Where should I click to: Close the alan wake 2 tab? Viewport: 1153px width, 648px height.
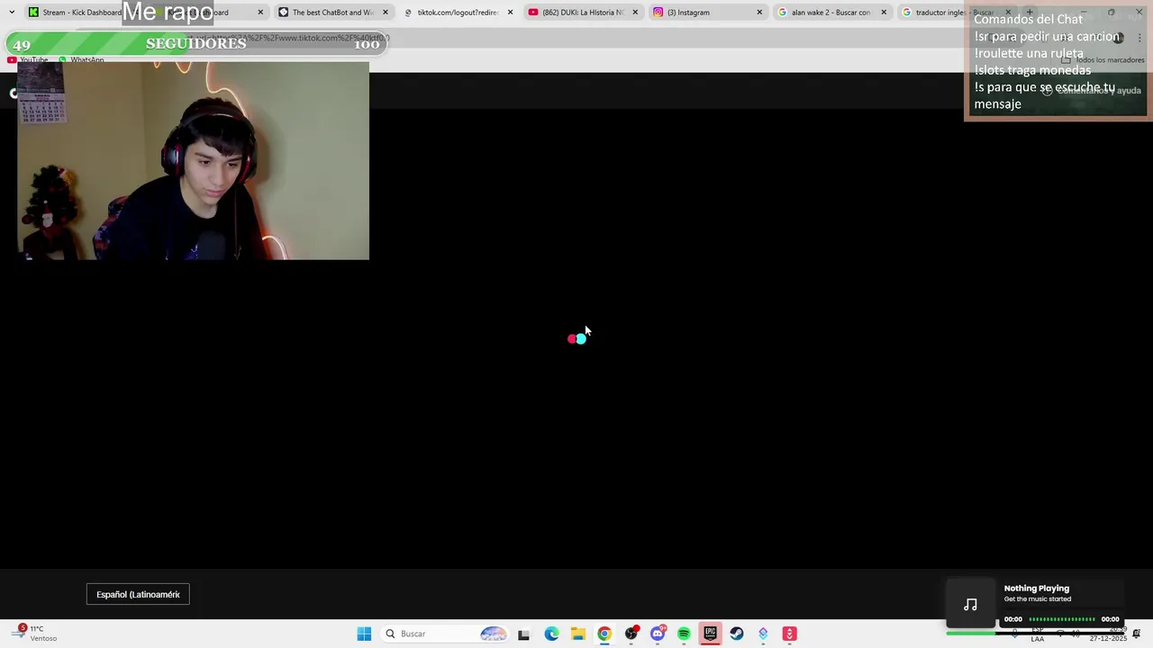pos(884,13)
